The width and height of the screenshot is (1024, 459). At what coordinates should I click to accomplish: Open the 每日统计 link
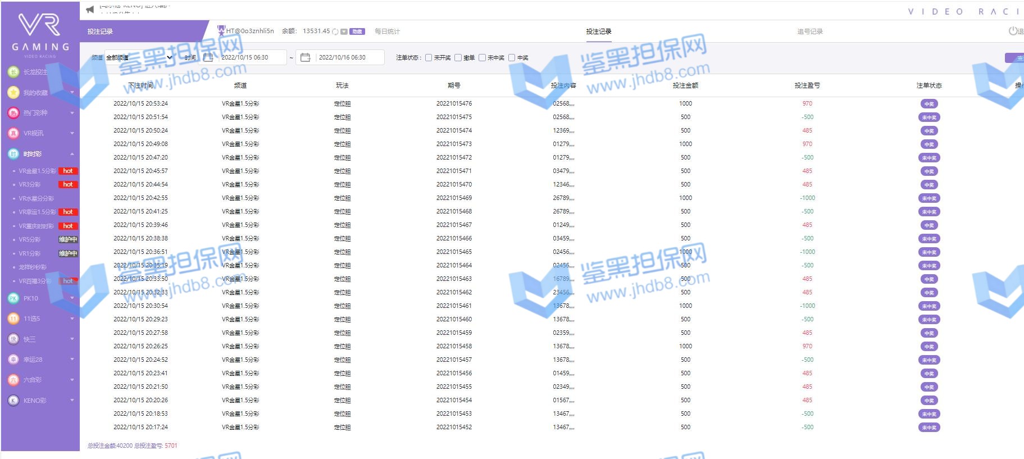pos(387,31)
